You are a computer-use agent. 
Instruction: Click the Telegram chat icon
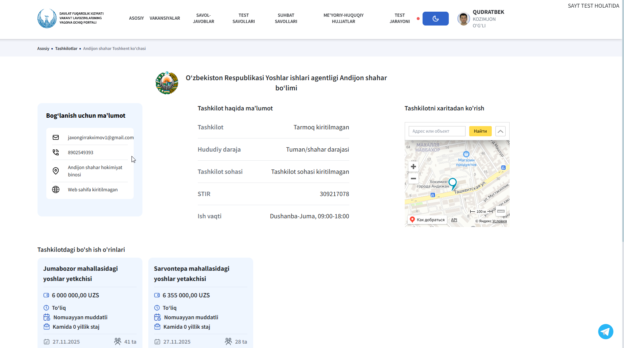(605, 332)
